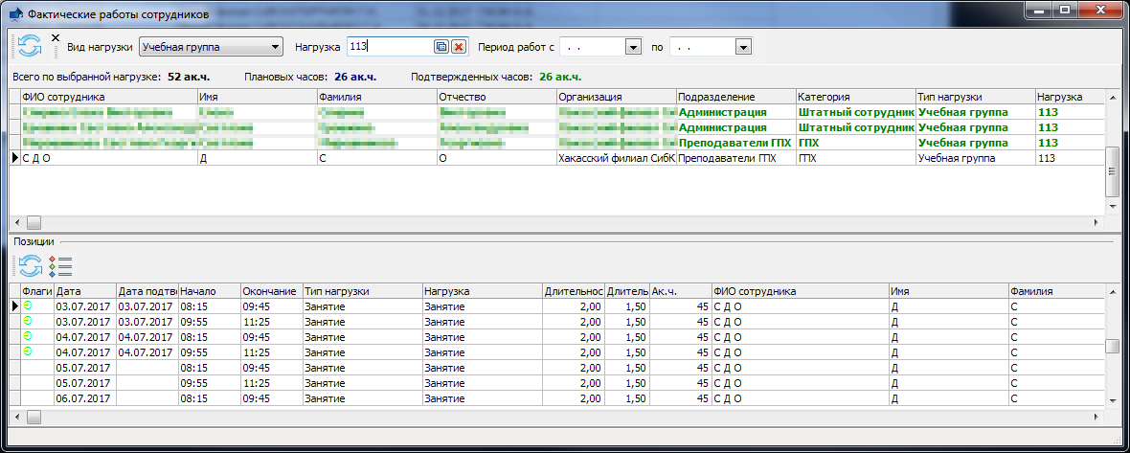This screenshot has width=1130, height=453.
Task: Sort by Окончание column header
Action: (x=271, y=291)
